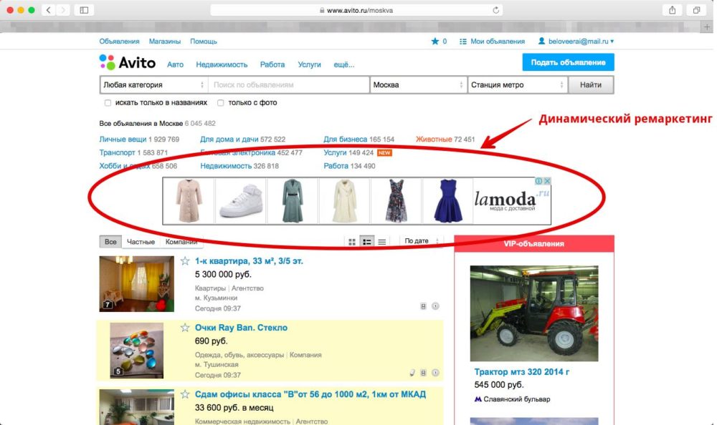Click Safari address bar www.avito.ru/moskva
The width and height of the screenshot is (717, 425).
[356, 10]
